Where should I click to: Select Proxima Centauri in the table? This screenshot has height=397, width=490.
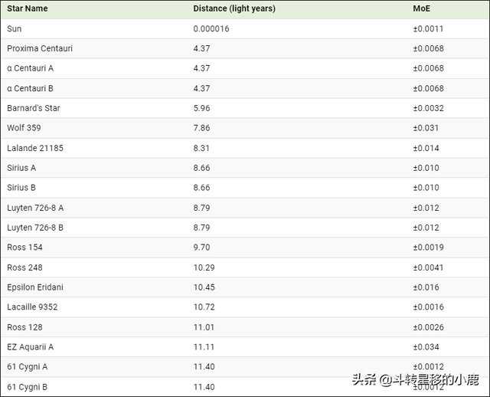coord(40,48)
